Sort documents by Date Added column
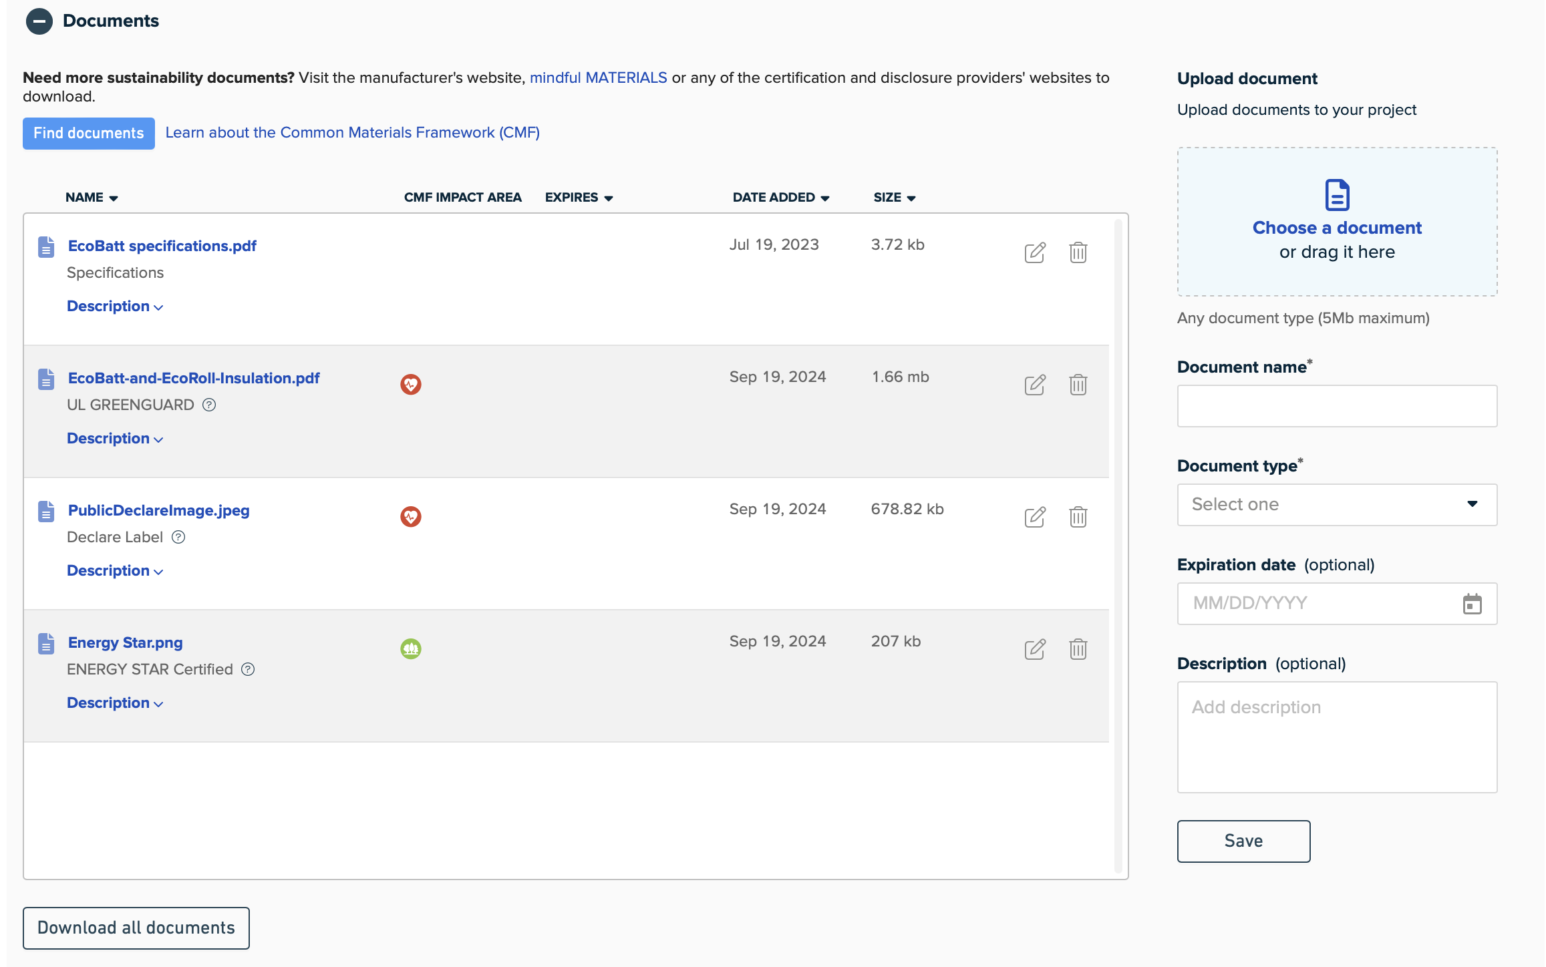 click(x=781, y=198)
